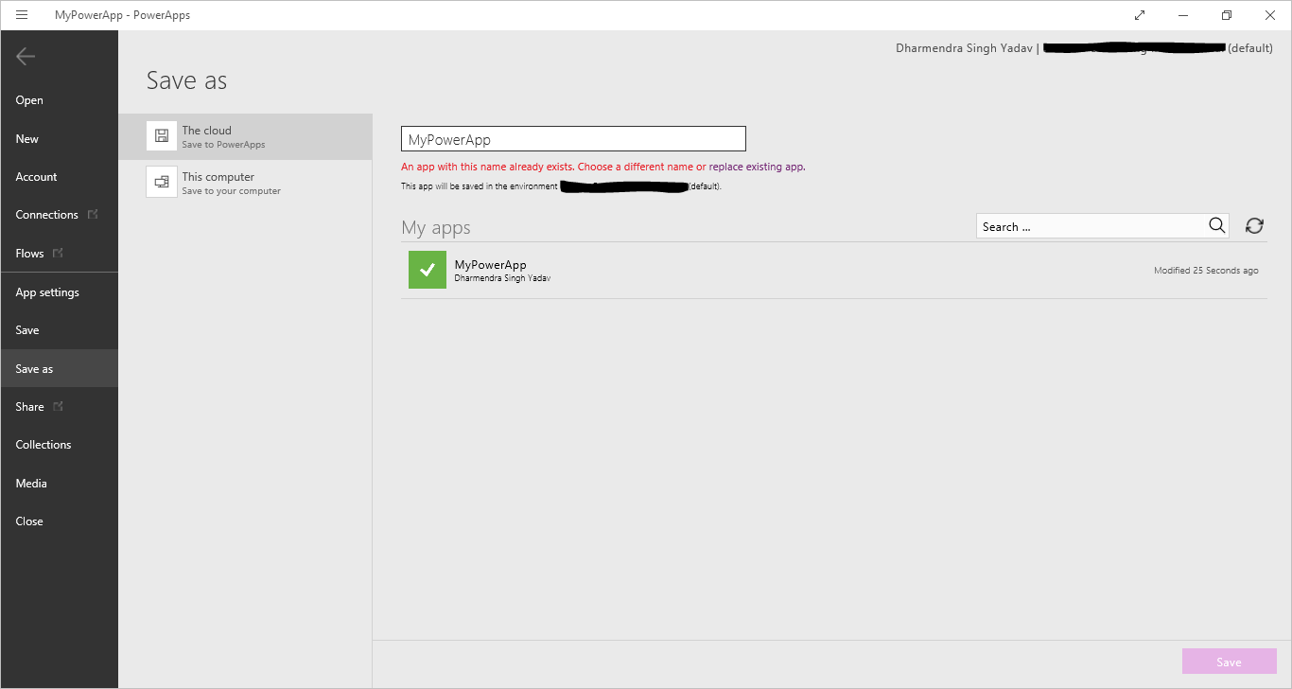1292x689 pixels.
Task: Click the Save button at bottom right
Action: 1229,662
